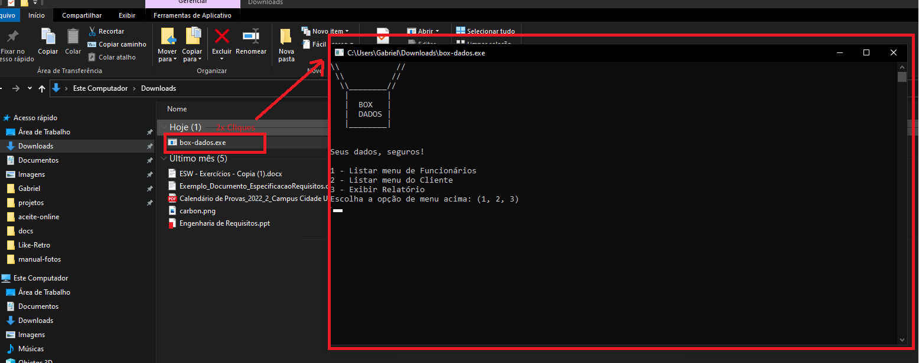This screenshot has height=363, width=919.
Task: Sort by the Nome column header
Action: [x=177, y=109]
